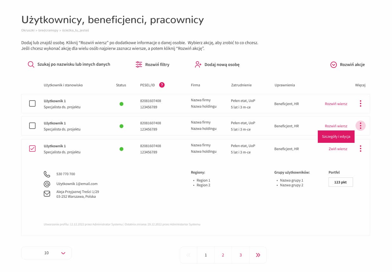Click the double-arrow last page icon
Image resolution: width=392 pixels, height=272 pixels.
click(x=258, y=255)
